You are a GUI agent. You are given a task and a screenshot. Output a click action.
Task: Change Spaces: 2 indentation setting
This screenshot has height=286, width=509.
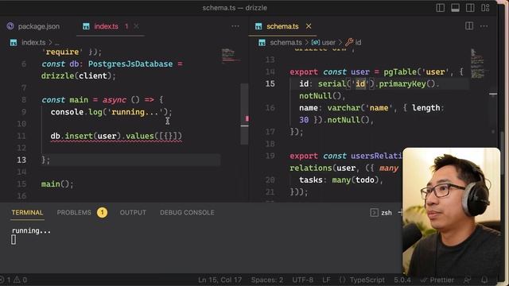[267, 280]
